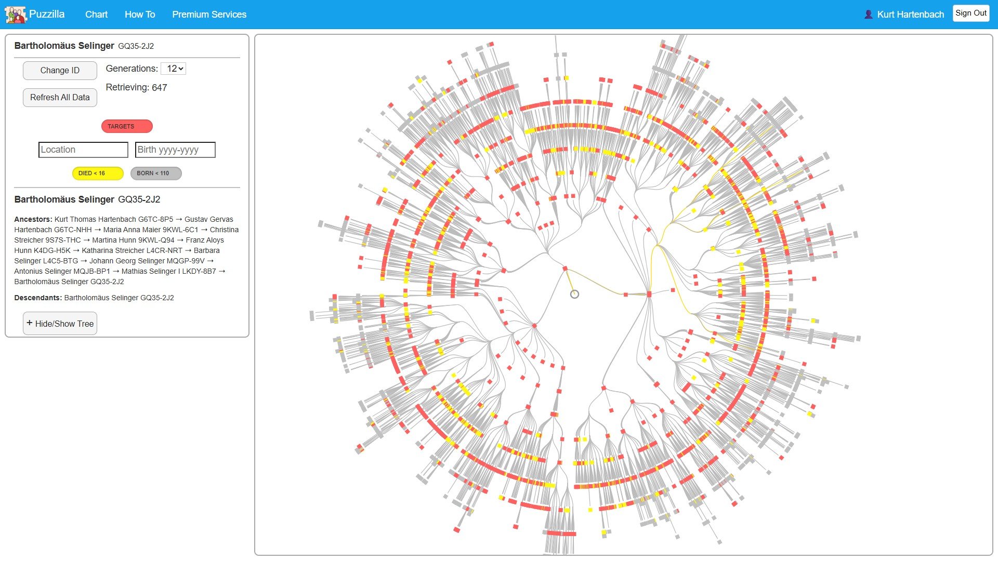Focus the Birth yyyy-yyyy field
Viewport: 998px width, 561px height.
(x=175, y=150)
